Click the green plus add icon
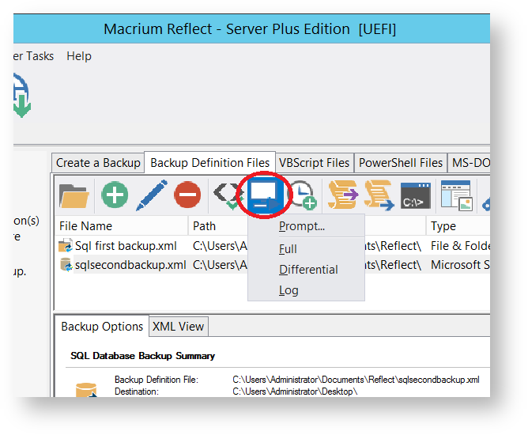This screenshot has width=528, height=435. point(115,195)
